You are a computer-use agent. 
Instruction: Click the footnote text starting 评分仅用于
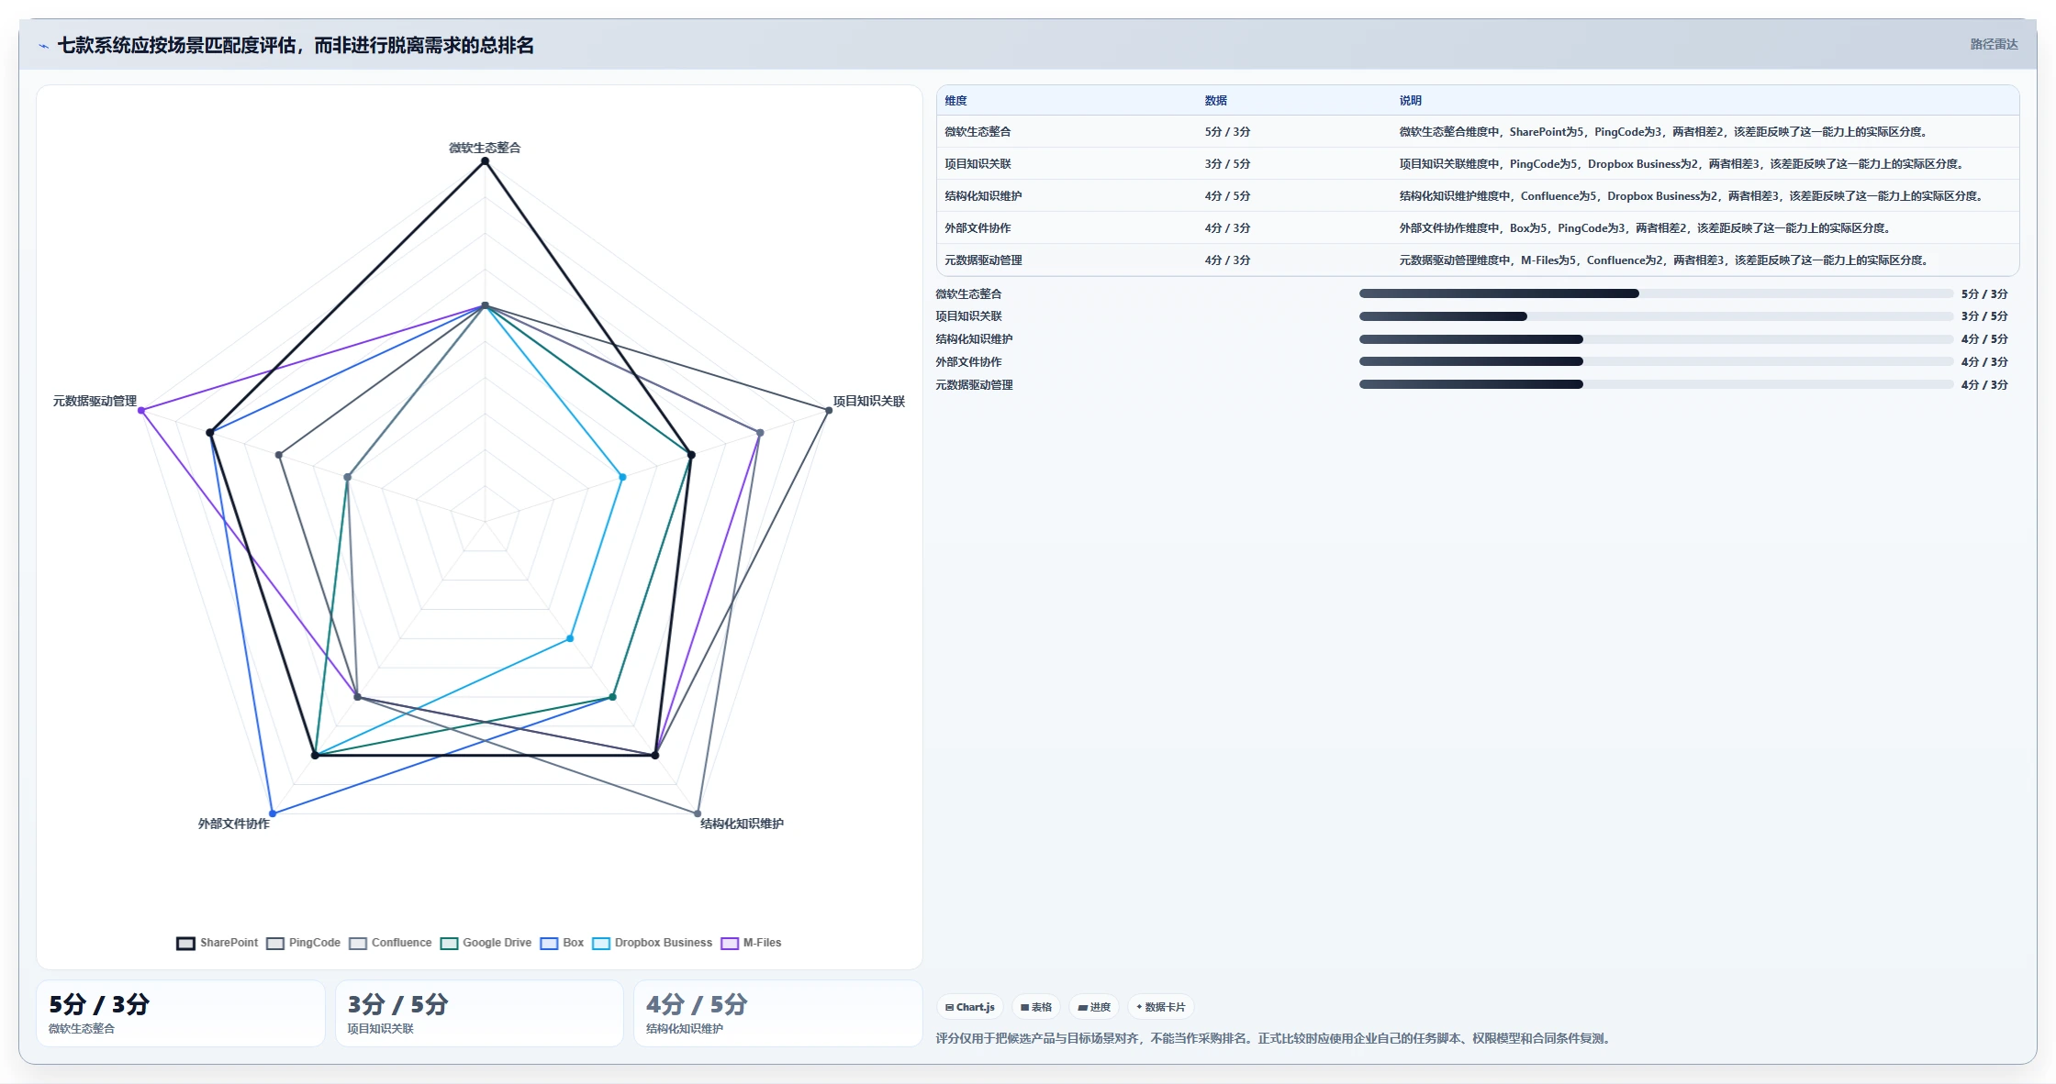pos(1275,1039)
